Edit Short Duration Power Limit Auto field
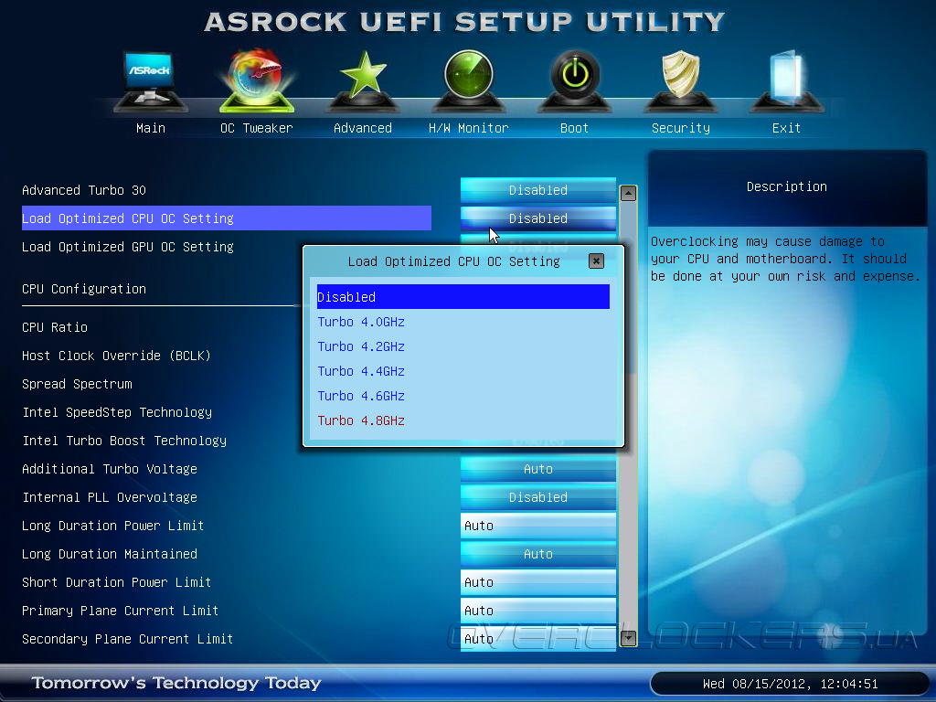Image resolution: width=936 pixels, height=702 pixels. pos(537,582)
